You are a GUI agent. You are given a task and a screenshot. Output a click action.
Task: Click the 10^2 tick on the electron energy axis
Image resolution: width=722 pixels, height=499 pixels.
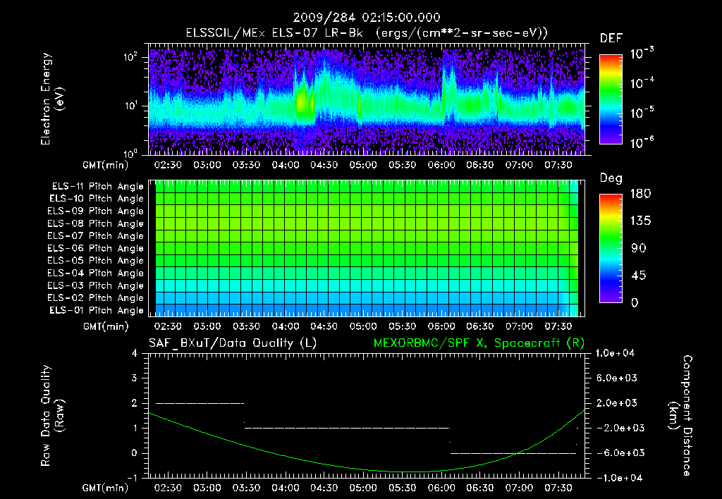pos(130,56)
